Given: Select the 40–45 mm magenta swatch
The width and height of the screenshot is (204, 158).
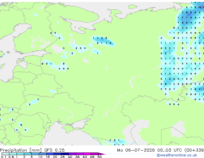Looking at the screenshot, I should coord(87,154).
